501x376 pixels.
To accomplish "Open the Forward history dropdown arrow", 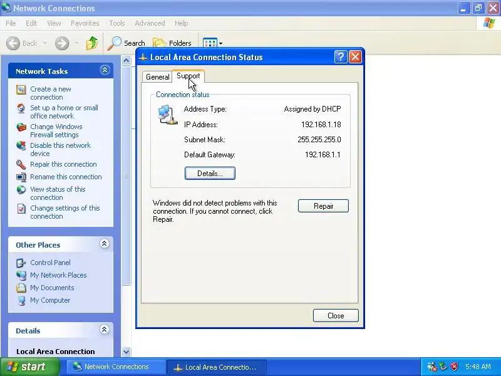I will coord(76,43).
